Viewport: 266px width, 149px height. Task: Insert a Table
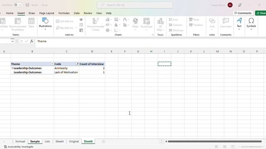pos(31,23)
